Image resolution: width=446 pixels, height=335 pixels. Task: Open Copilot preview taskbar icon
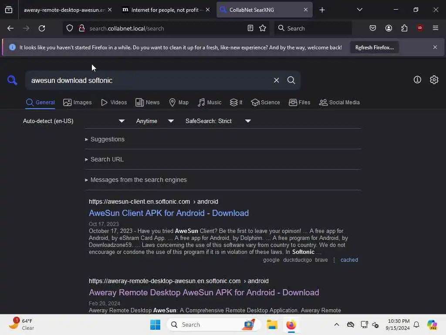tap(432, 325)
